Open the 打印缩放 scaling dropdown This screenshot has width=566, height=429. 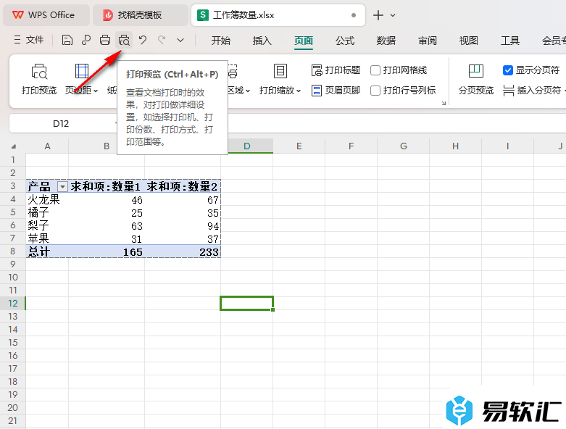(x=280, y=80)
